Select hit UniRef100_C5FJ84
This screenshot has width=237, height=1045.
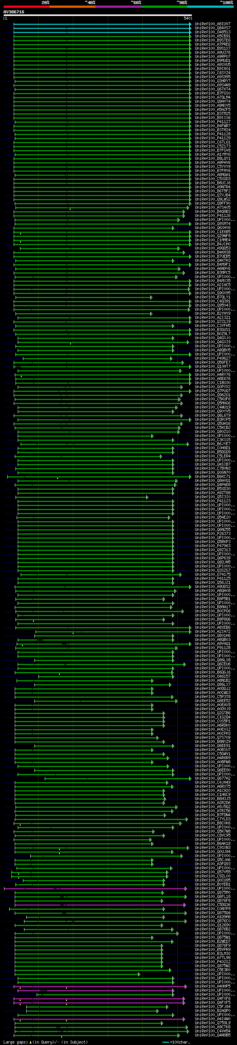pyautogui.click(x=213, y=1006)
